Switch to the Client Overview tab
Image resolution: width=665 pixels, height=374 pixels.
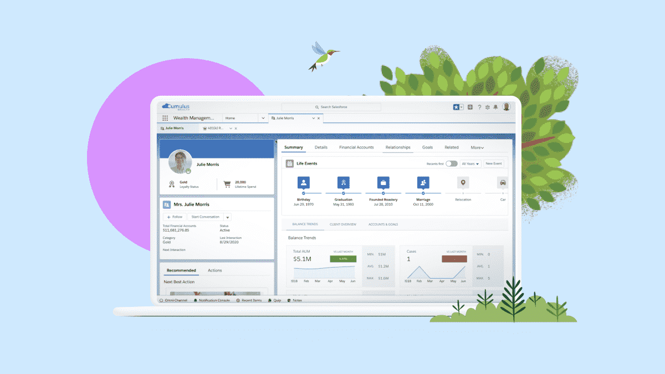(342, 224)
